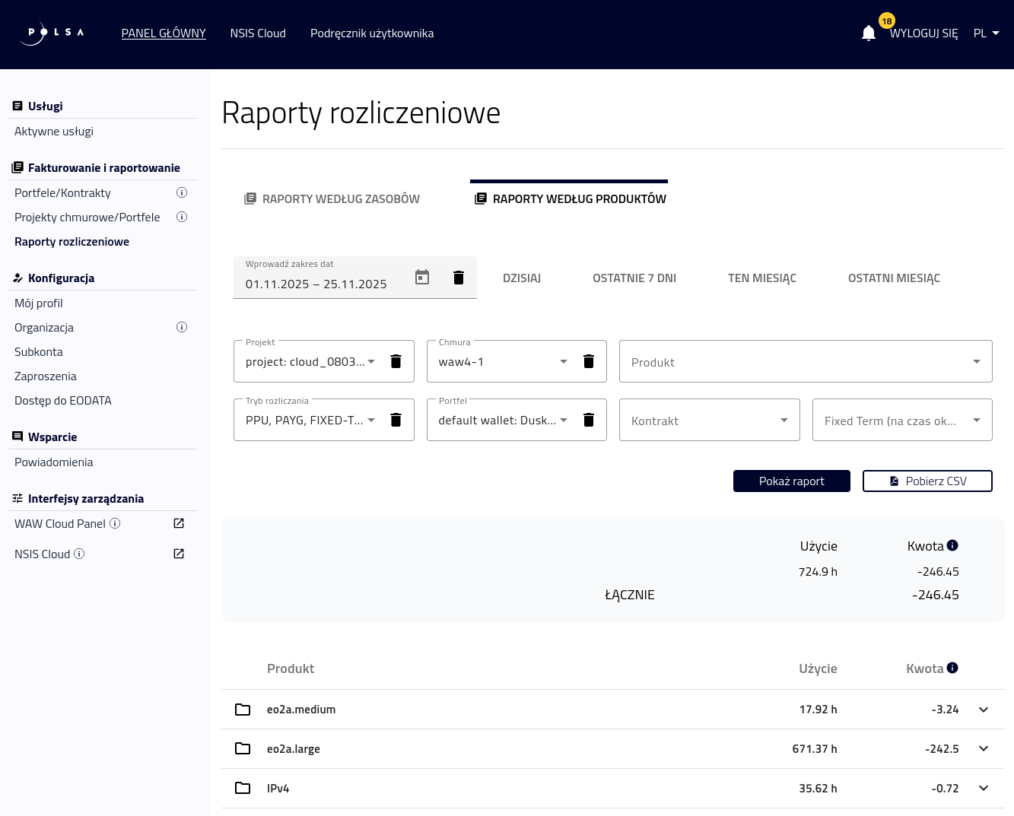Open the PL language selector
The height and width of the screenshot is (816, 1014).
986,33
